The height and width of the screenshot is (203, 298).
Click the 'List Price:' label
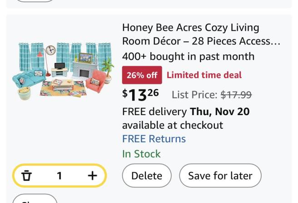pyautogui.click(x=194, y=95)
